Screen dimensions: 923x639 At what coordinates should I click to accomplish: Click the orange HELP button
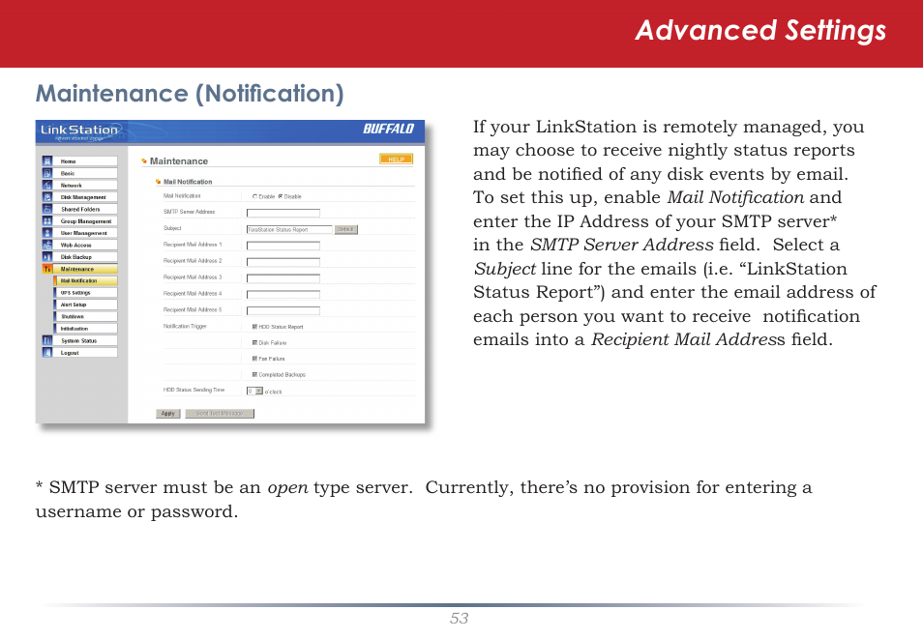click(396, 159)
